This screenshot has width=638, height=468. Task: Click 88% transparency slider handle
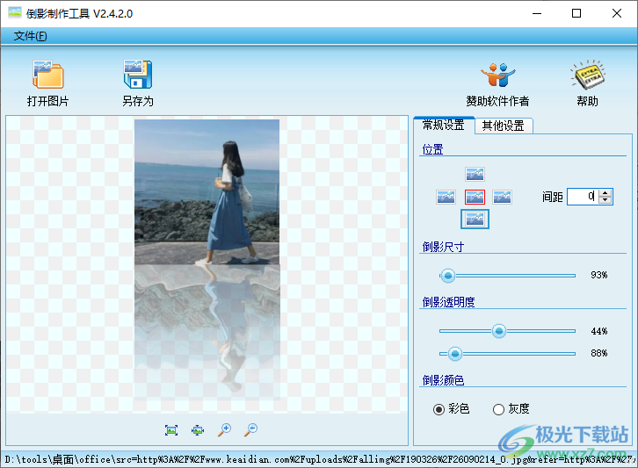click(x=455, y=354)
